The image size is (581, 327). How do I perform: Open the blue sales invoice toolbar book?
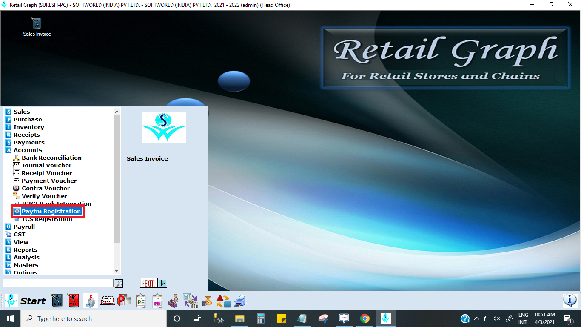pos(57,301)
